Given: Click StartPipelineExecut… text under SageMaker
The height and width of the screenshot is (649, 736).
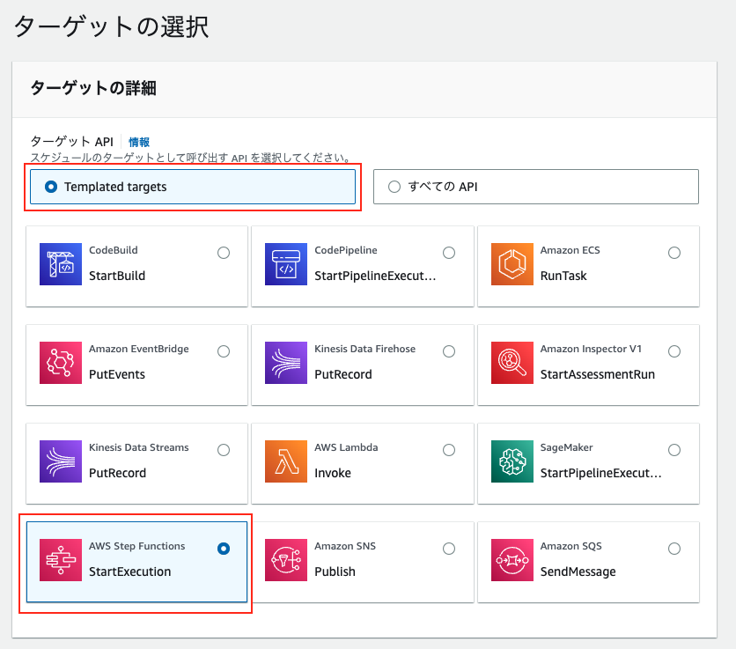Looking at the screenshot, I should (x=600, y=473).
